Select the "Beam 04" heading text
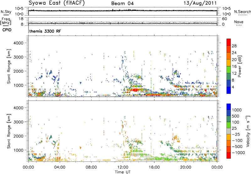 122,3
